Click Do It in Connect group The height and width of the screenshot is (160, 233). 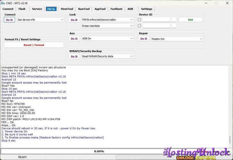pos(9,20)
